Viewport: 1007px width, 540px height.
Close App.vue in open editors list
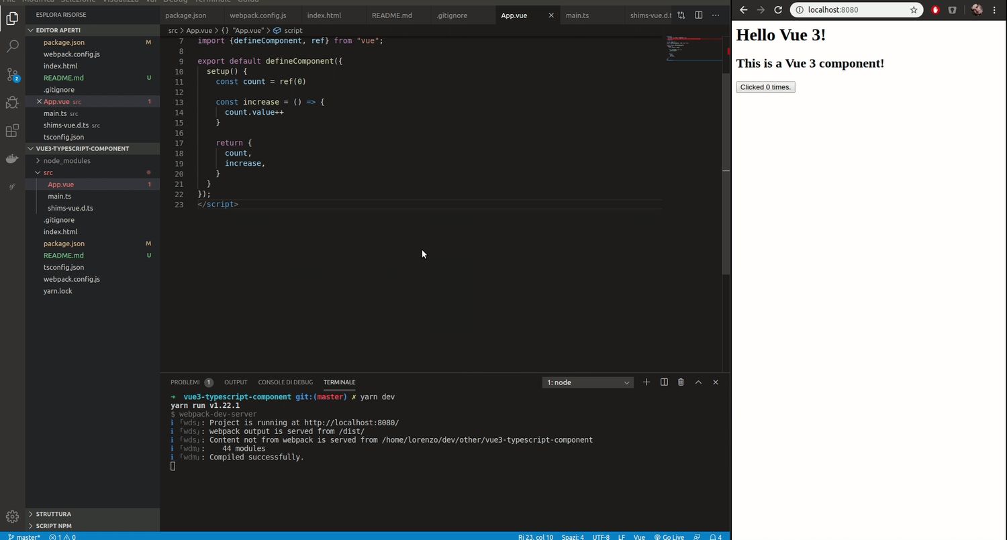point(39,102)
